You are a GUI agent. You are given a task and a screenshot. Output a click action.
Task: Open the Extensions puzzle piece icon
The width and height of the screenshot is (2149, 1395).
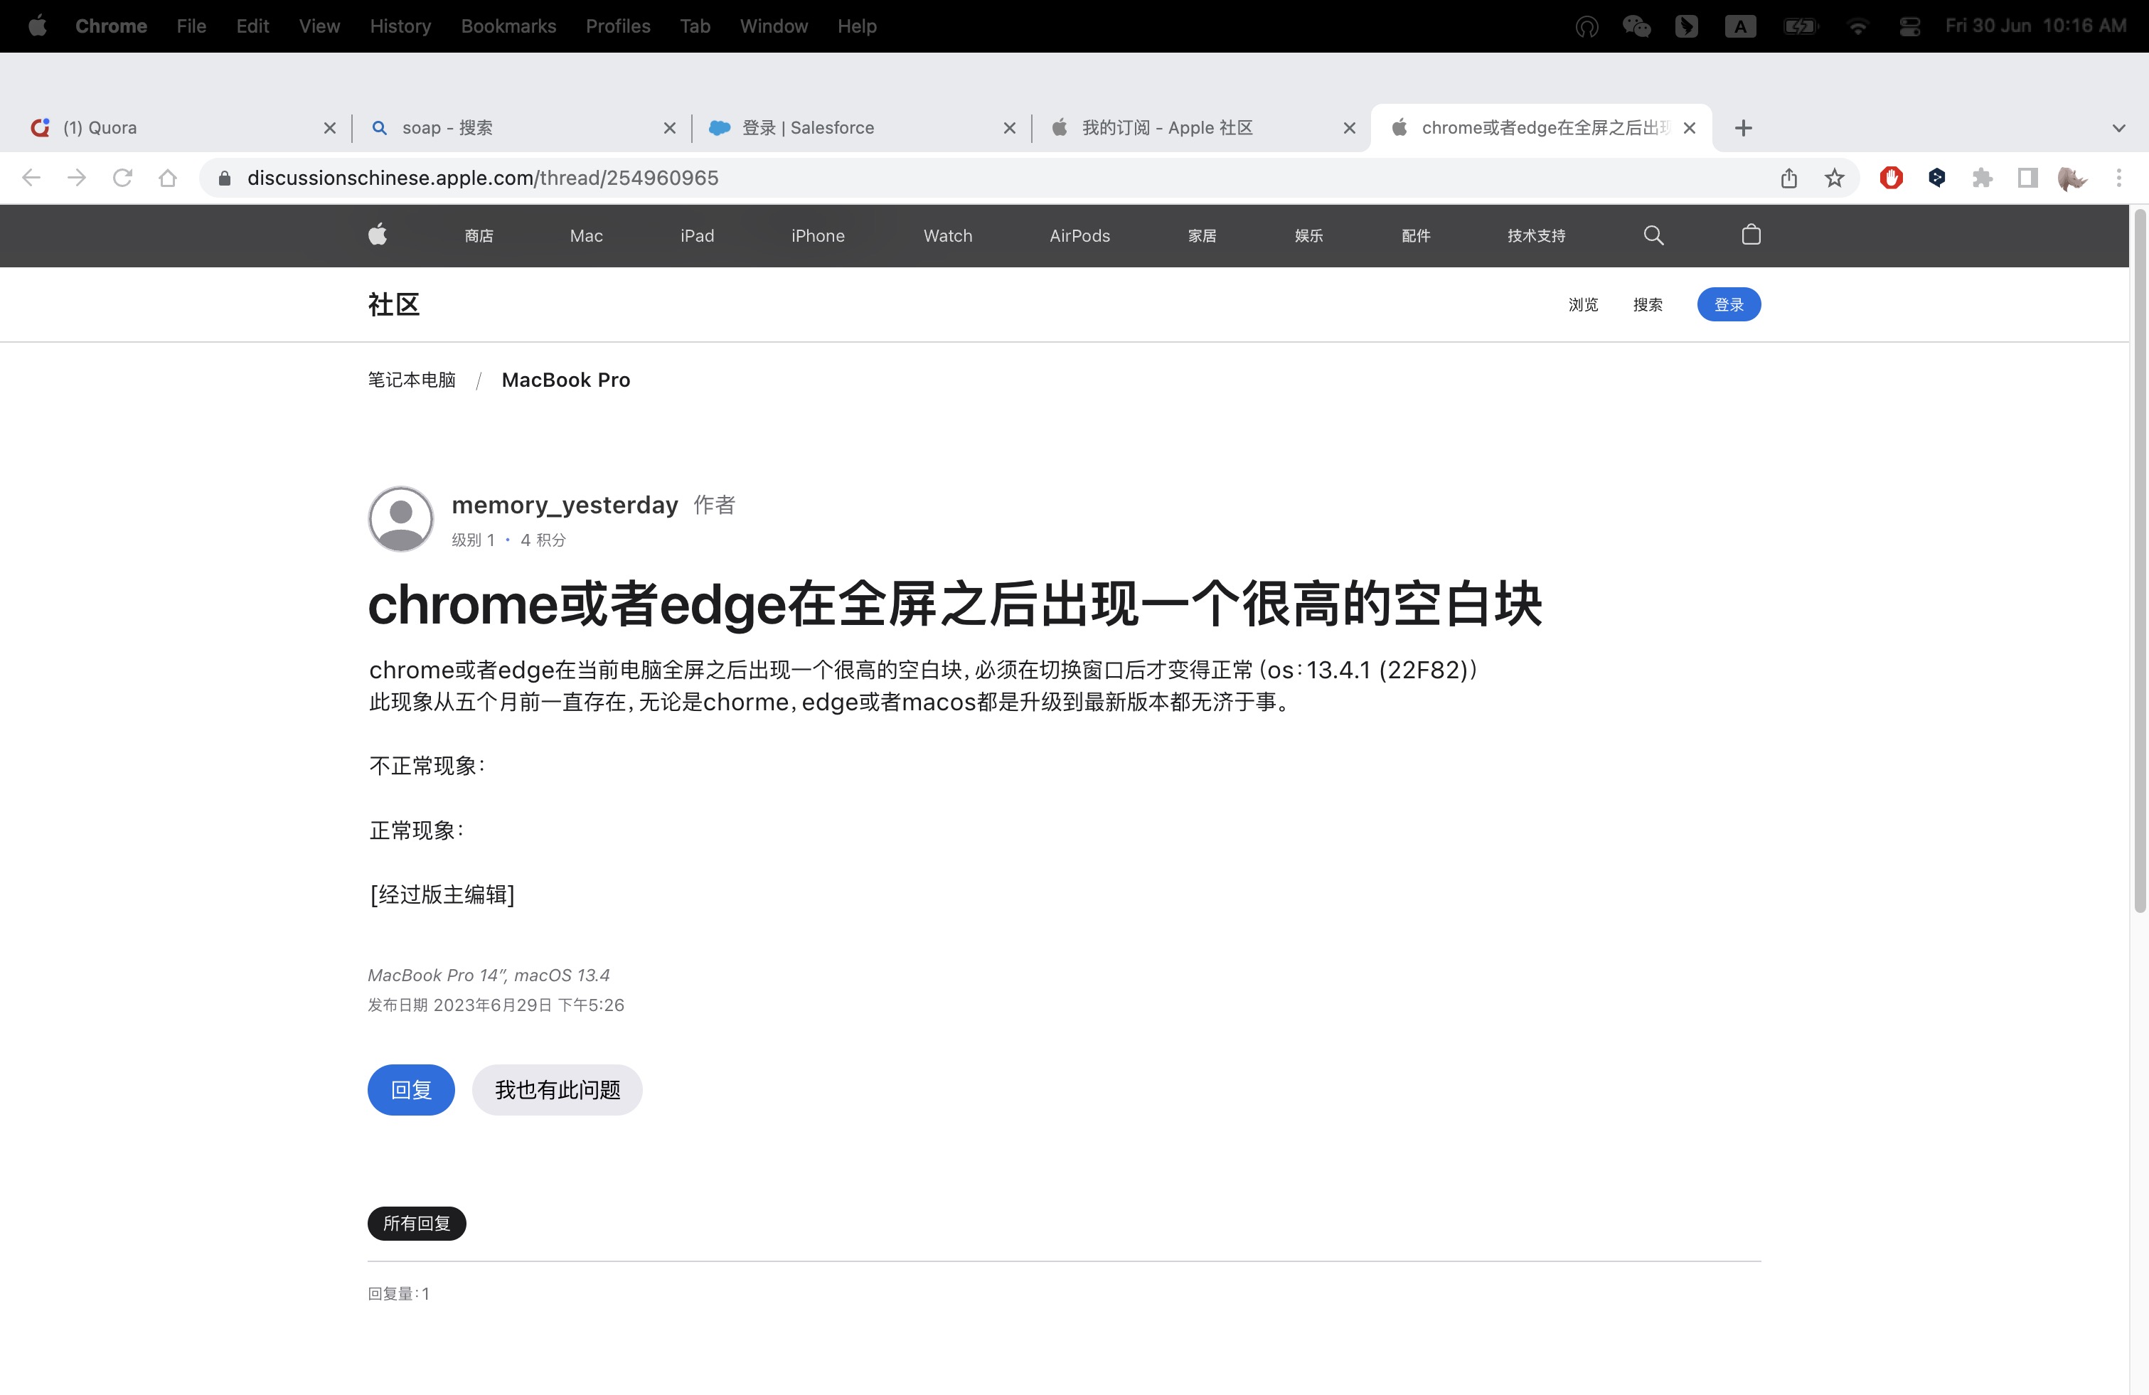tap(1982, 178)
